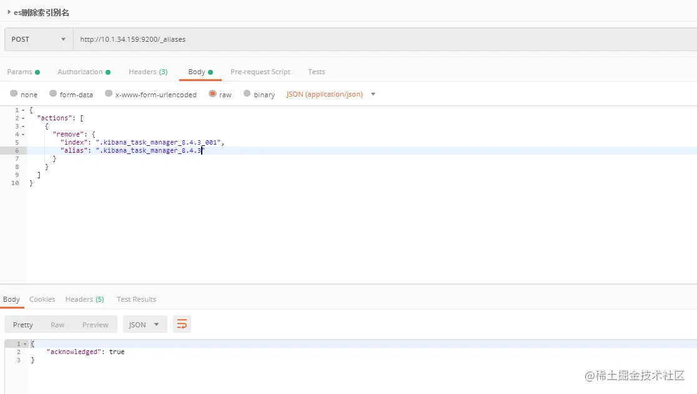
Task: Open the Test Results tab
Action: [x=137, y=299]
